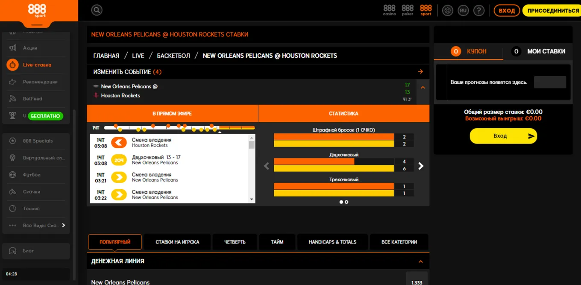Click the left sidebar scrollbar
581x285 pixels.
tap(74, 194)
